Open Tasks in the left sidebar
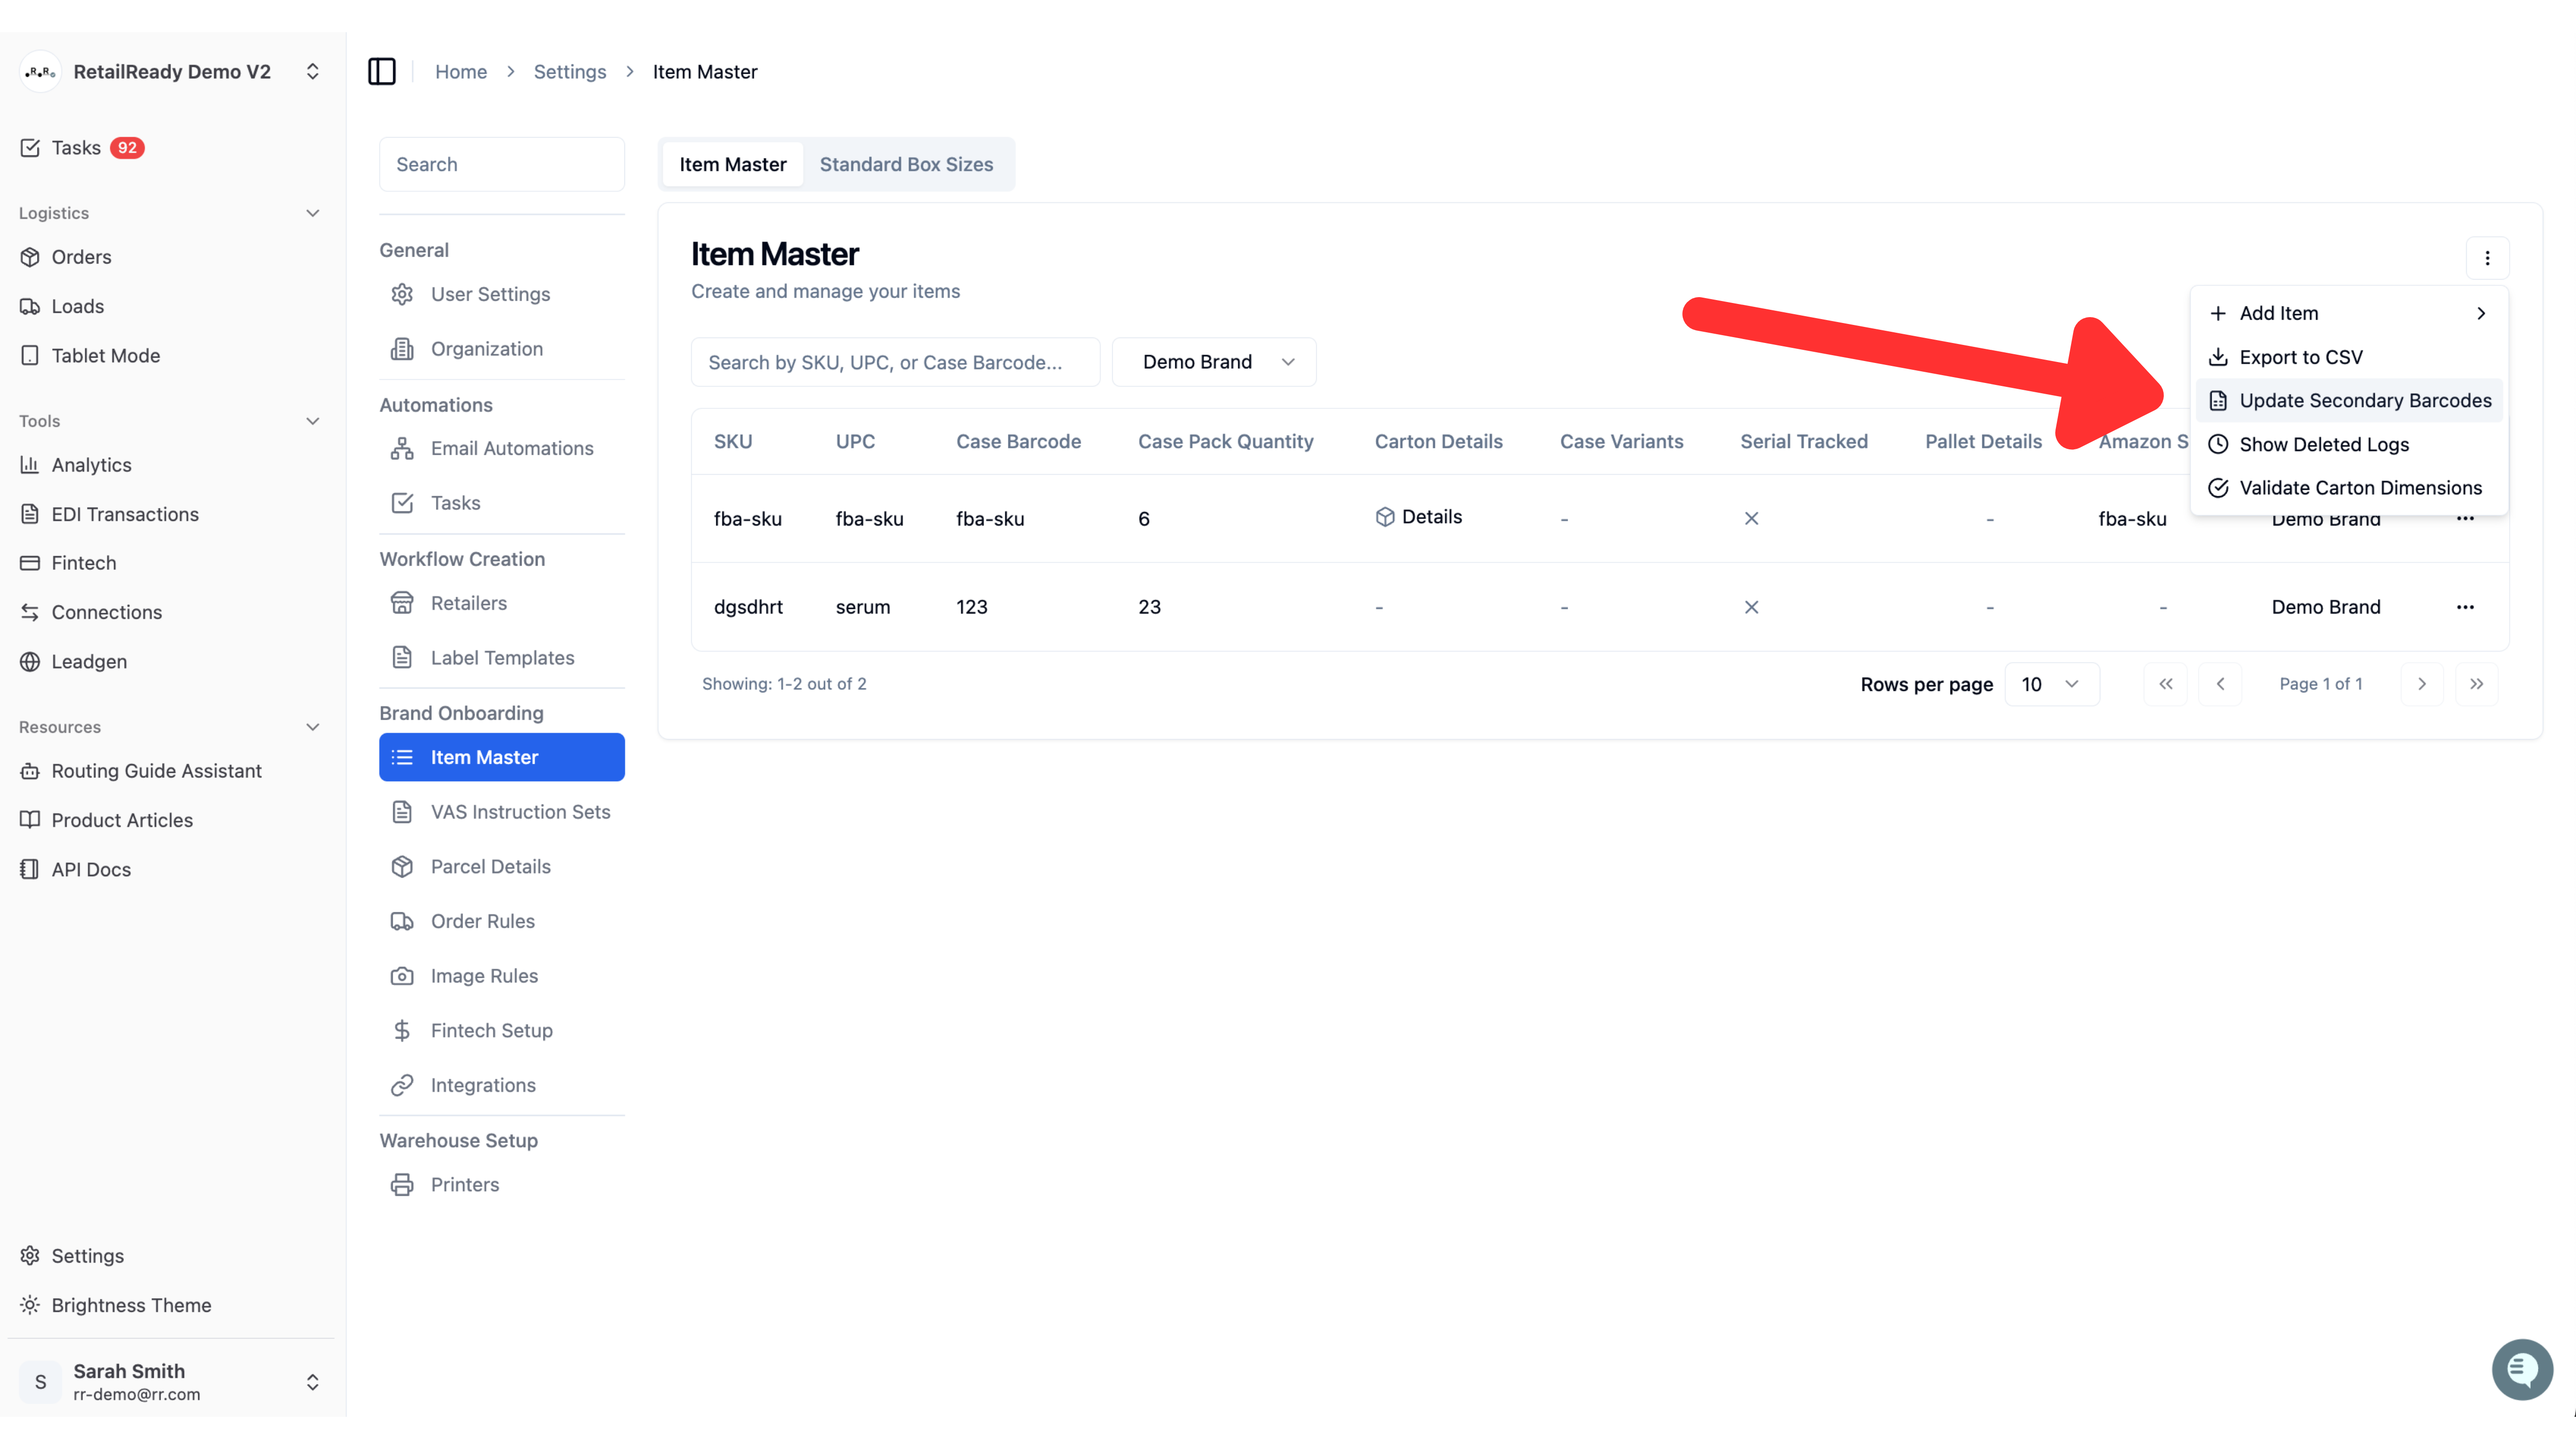Viewport: 2576px width, 1449px height. coord(82,148)
